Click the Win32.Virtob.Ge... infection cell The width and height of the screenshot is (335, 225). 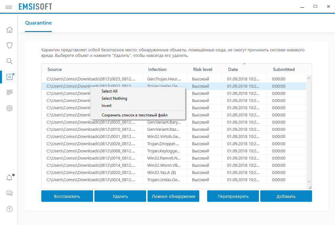click(164, 137)
